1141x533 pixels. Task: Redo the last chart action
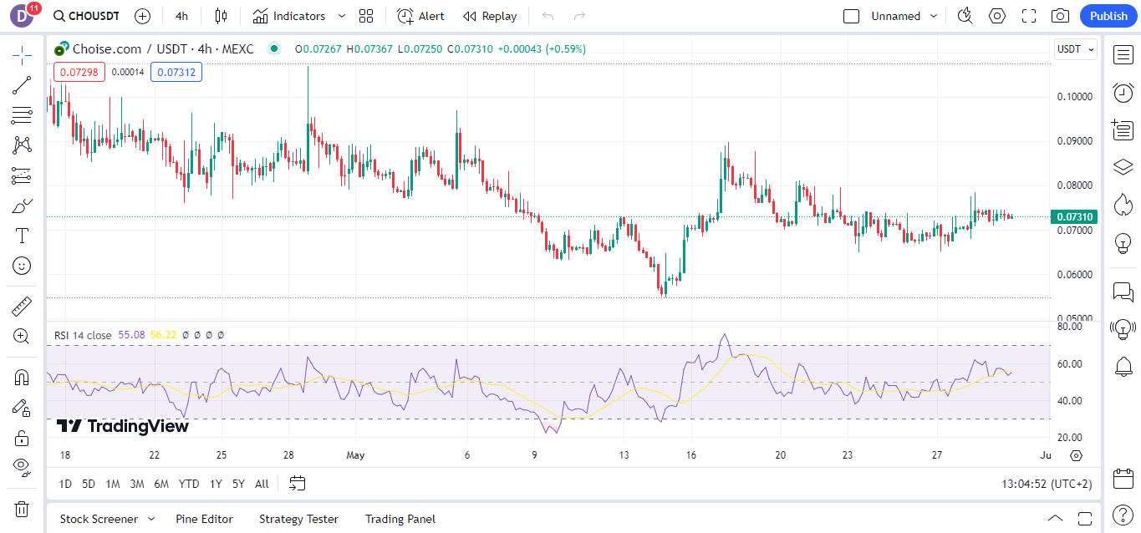pyautogui.click(x=579, y=16)
